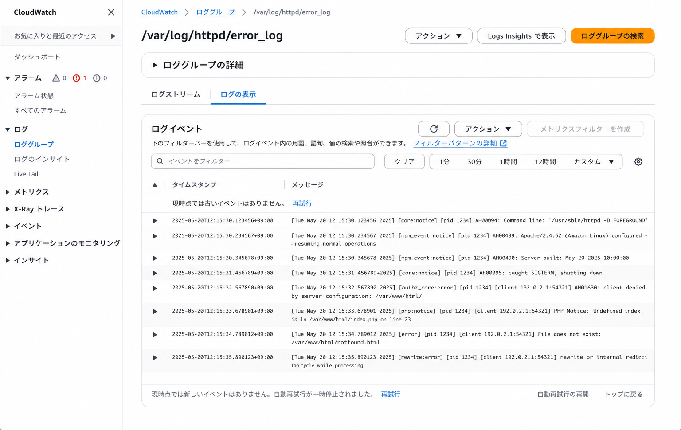Screen dimensions: 681x430
Task: Expand the X-Ray トレース section
Action: pos(8,209)
